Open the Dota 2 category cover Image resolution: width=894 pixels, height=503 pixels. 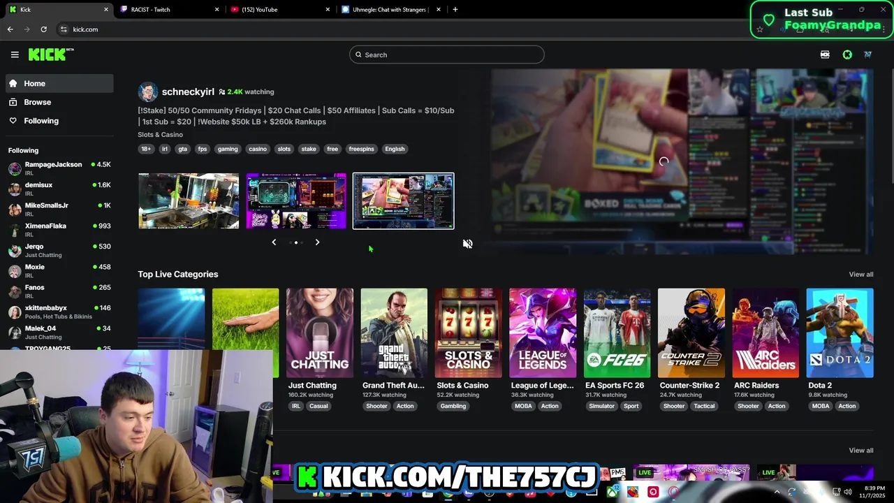840,333
